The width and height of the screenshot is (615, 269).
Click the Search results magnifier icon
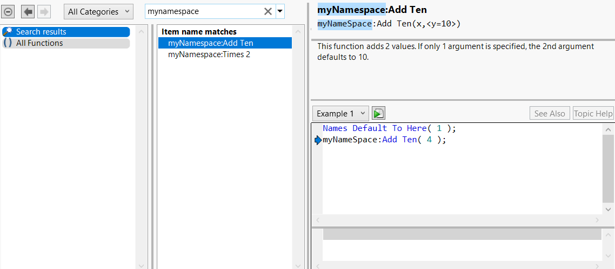tap(8, 32)
